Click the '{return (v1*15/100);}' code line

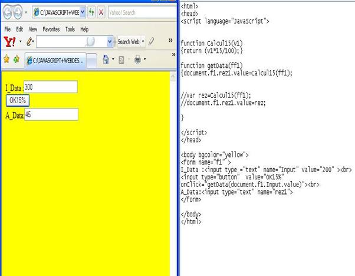pyautogui.click(x=212, y=51)
